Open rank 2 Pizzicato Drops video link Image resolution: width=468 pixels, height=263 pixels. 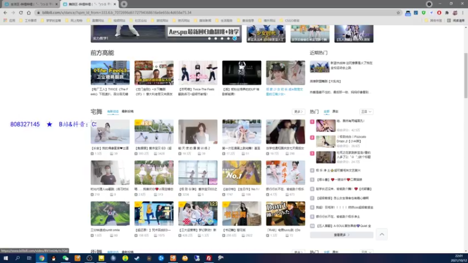point(352,139)
